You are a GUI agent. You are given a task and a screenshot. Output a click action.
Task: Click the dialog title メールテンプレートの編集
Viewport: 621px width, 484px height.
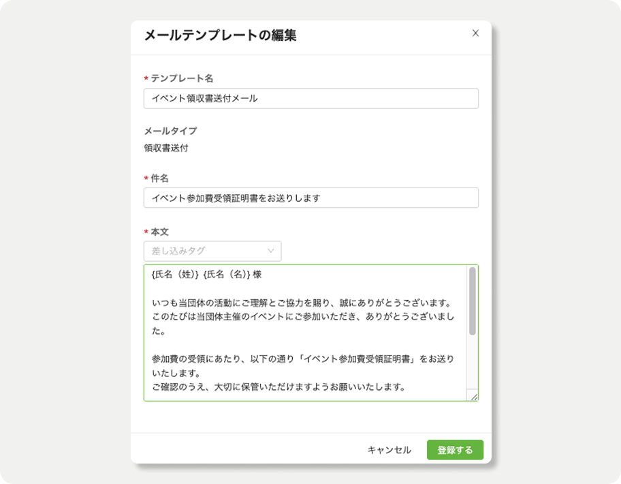tap(220, 35)
